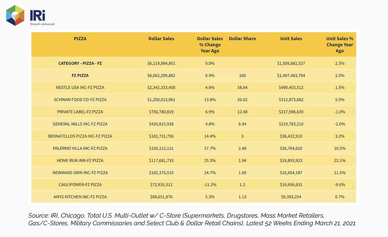Select the $6,119,984,901 dollar sales value
Screen dimensions: 388x237
pos(161,63)
